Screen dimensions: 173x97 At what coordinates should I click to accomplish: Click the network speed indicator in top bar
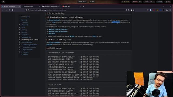click(149, 2)
